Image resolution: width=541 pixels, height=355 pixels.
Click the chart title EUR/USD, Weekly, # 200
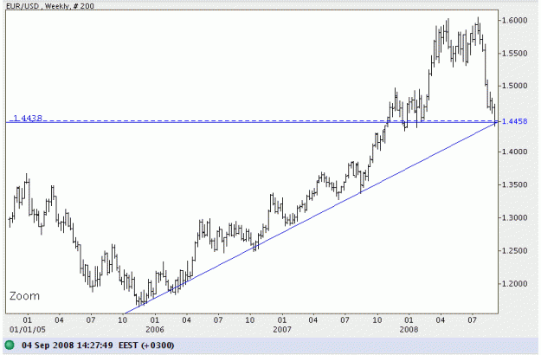(x=49, y=6)
